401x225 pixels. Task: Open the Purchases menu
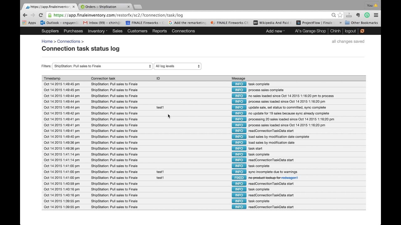click(73, 31)
